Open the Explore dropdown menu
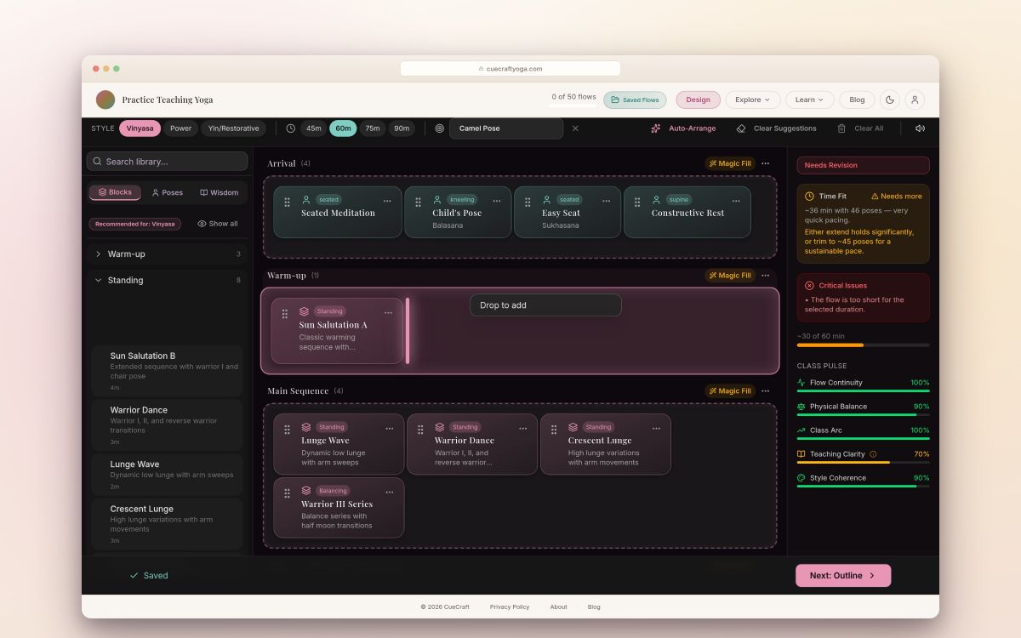 click(x=753, y=100)
